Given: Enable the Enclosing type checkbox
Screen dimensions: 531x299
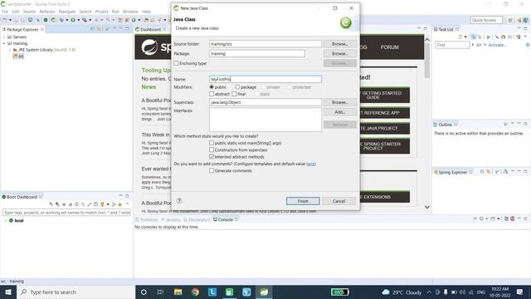Looking at the screenshot, I should click(176, 63).
